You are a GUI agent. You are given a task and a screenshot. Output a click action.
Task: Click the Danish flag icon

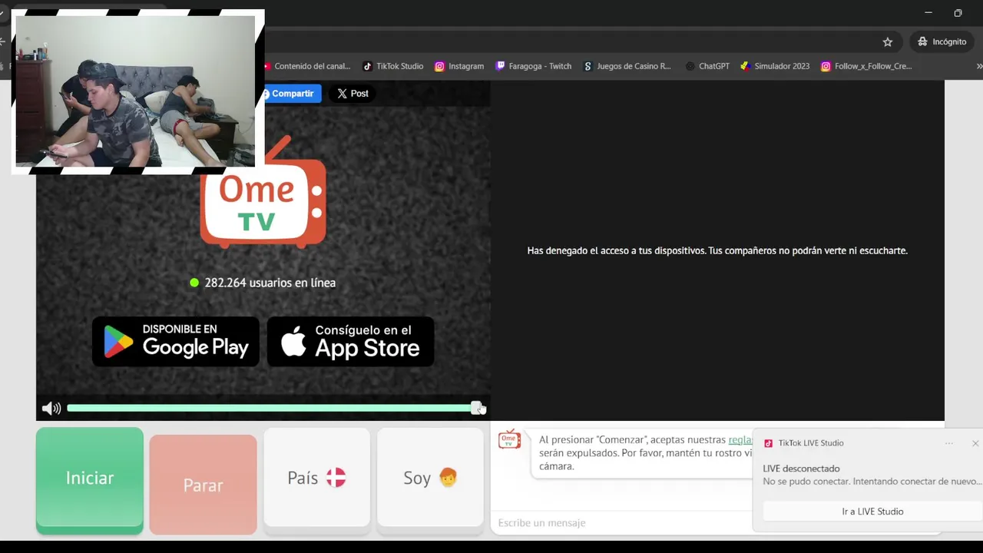click(336, 478)
